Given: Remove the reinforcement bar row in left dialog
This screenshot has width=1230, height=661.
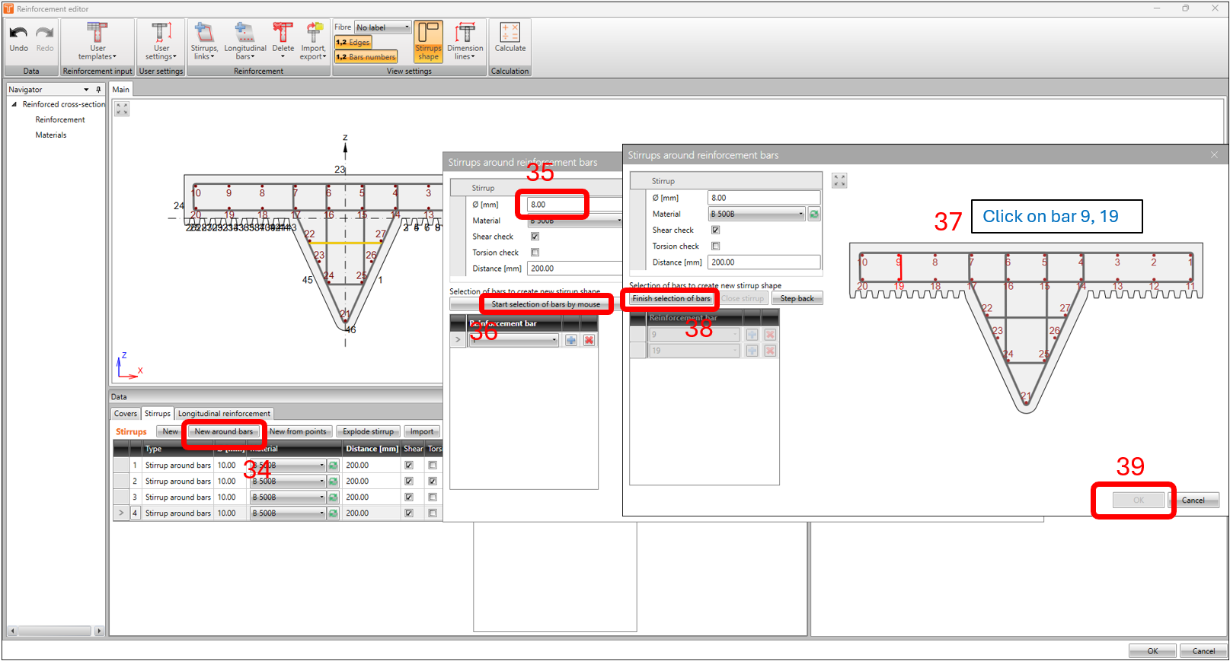Looking at the screenshot, I should (589, 340).
